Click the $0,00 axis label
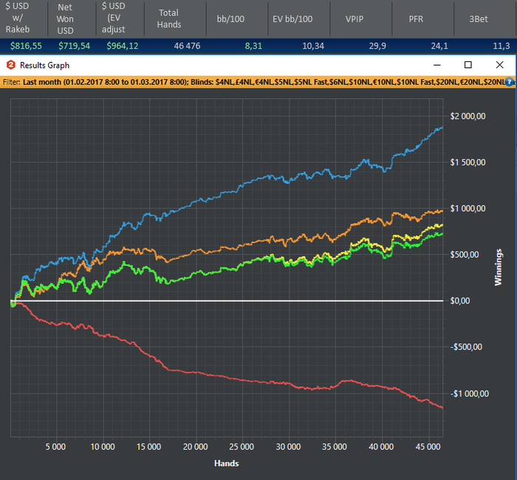 pyautogui.click(x=460, y=301)
